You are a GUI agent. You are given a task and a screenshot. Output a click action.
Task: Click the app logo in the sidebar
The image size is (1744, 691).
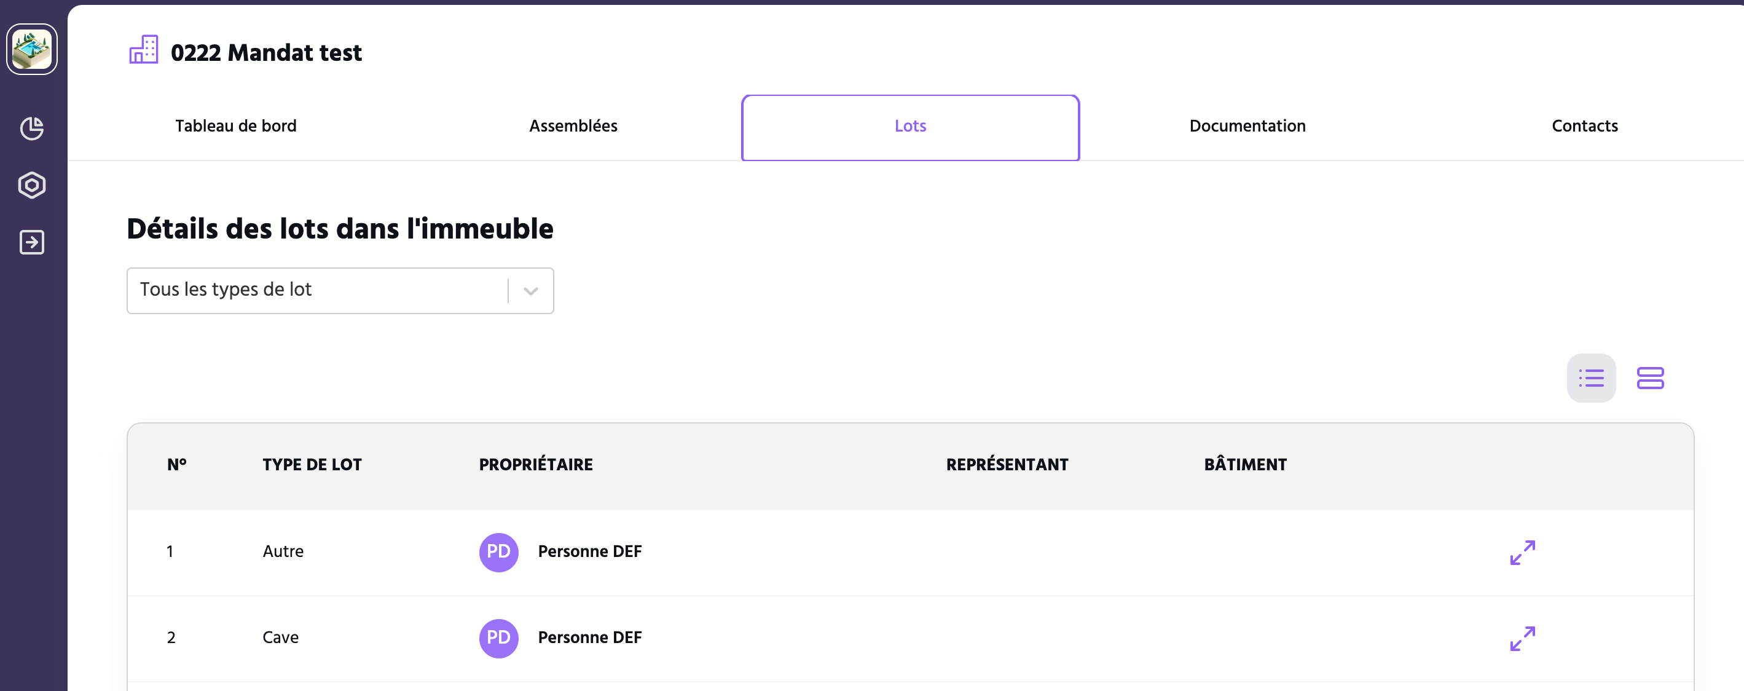(x=32, y=49)
